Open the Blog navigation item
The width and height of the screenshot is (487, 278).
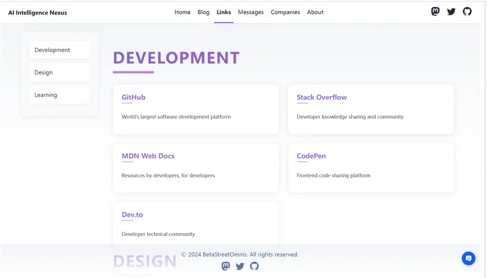coord(203,12)
